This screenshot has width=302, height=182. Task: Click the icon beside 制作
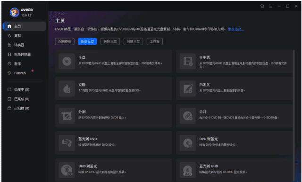pyautogui.click(x=9, y=64)
